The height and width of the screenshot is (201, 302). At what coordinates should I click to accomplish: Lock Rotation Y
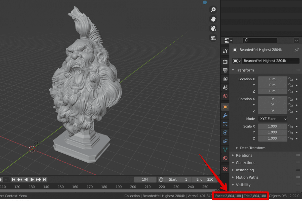click(290, 105)
